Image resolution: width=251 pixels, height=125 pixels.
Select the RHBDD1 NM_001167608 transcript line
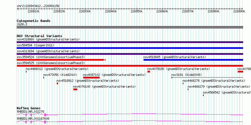(x=130, y=122)
